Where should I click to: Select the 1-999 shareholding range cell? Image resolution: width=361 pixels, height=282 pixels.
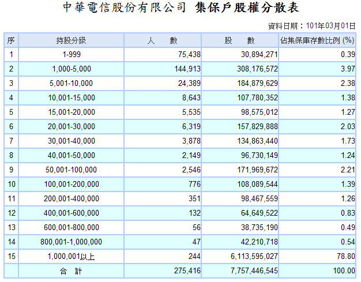pyautogui.click(x=72, y=55)
